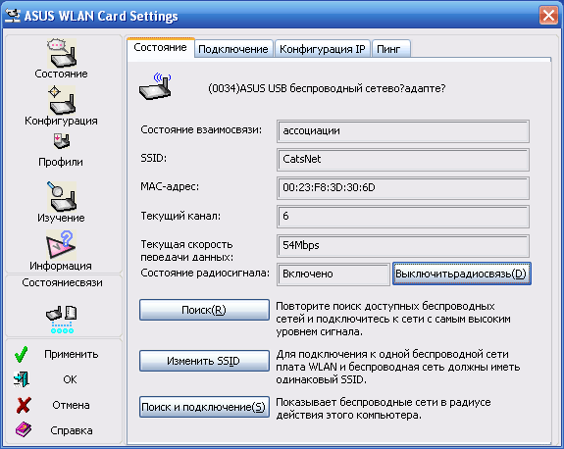Close the ASUS WLAN Card Settings window
The height and width of the screenshot is (449, 564).
tap(548, 16)
